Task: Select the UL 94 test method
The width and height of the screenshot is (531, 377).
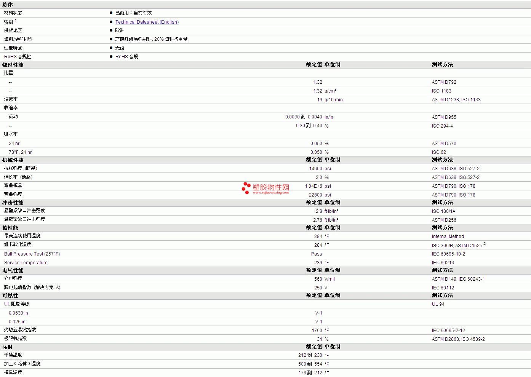Action: [438, 304]
